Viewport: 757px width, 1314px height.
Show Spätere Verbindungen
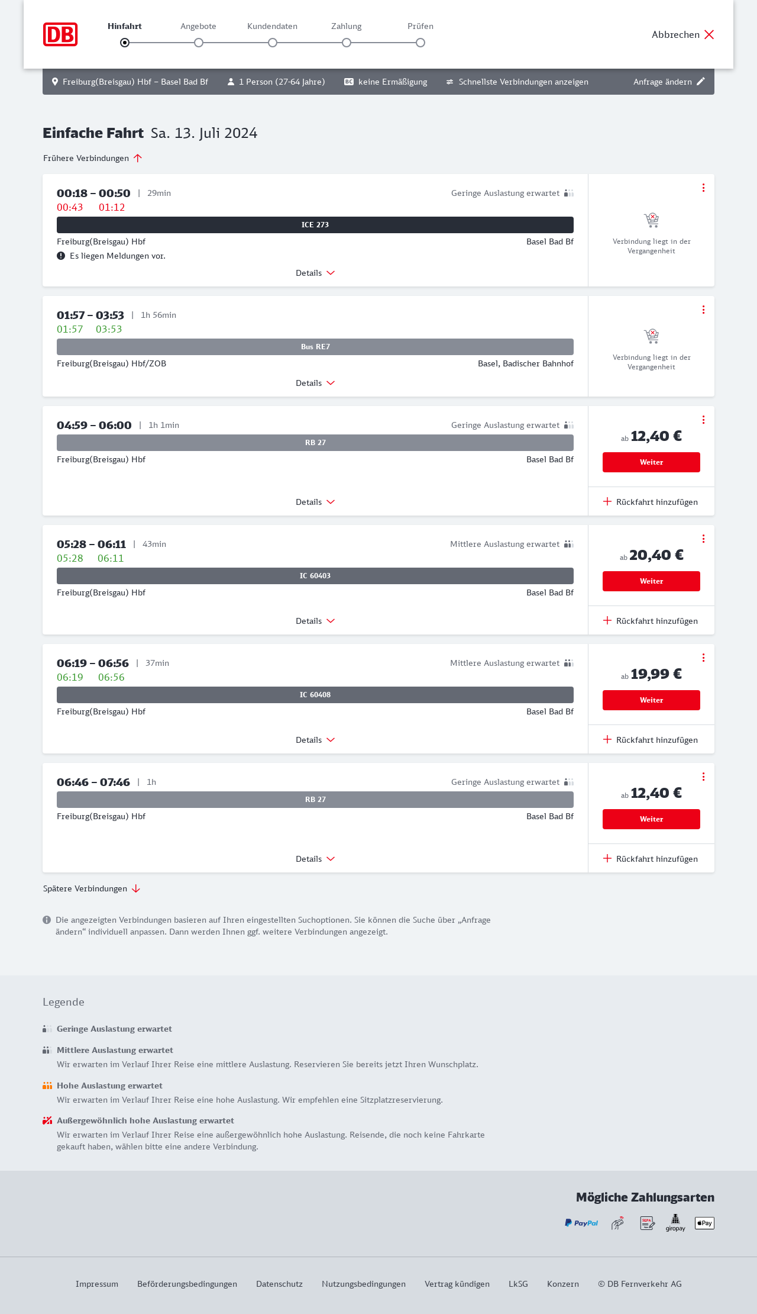92,888
